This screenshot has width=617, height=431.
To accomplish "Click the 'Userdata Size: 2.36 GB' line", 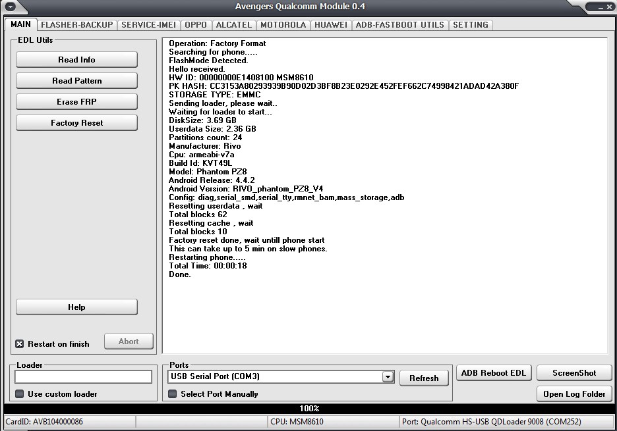I will [x=212, y=129].
